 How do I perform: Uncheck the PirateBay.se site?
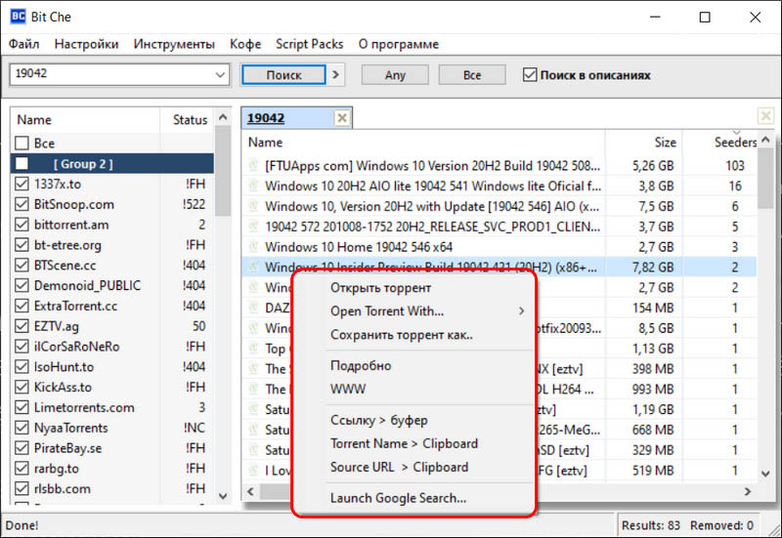pos(22,448)
